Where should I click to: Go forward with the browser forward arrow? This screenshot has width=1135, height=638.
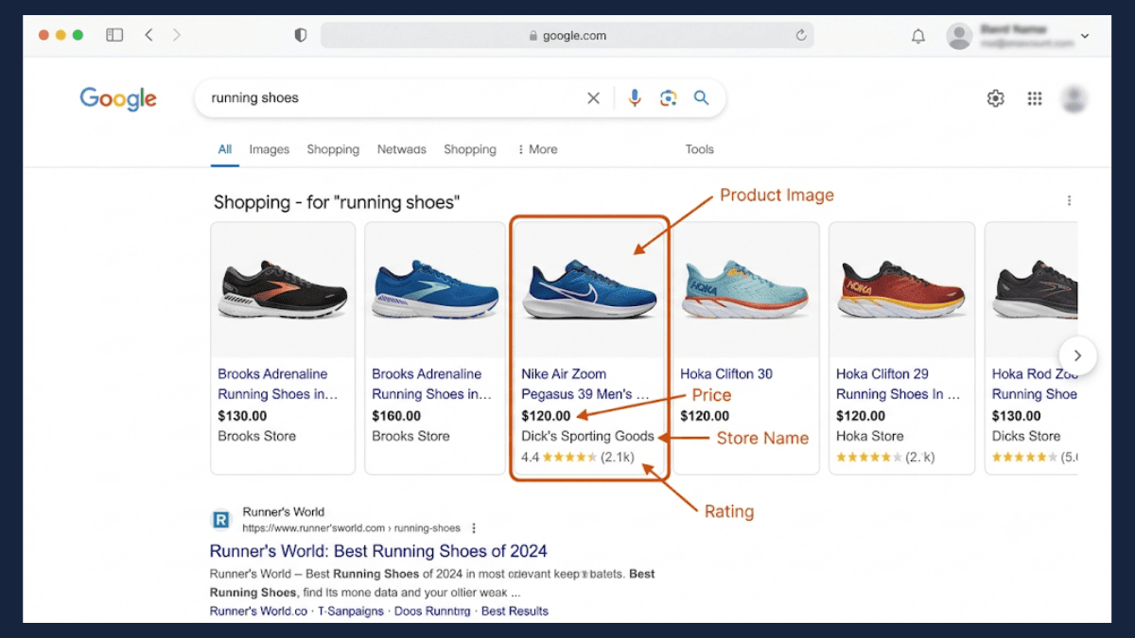pyautogui.click(x=176, y=35)
